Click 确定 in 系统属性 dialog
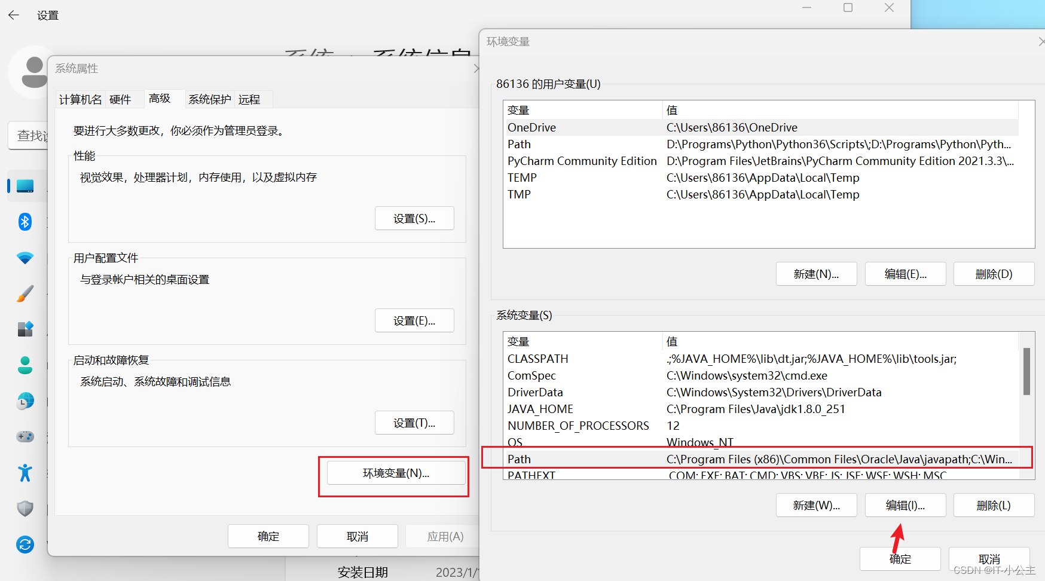 (268, 536)
